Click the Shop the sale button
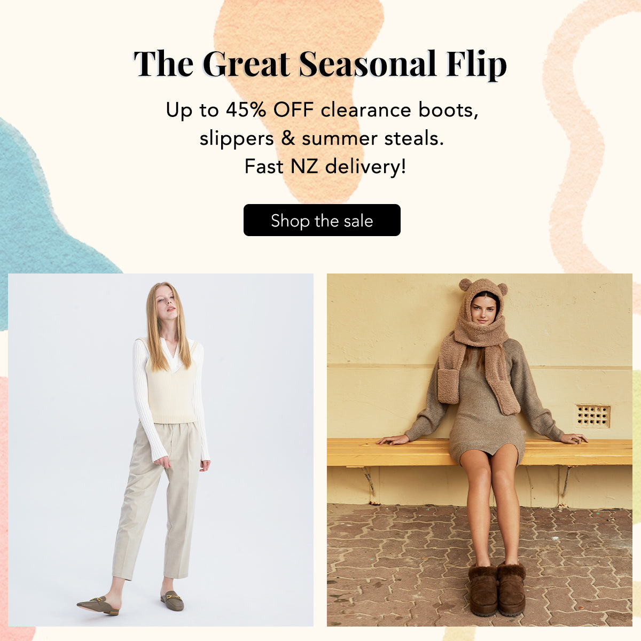The height and width of the screenshot is (641, 641). click(x=322, y=220)
